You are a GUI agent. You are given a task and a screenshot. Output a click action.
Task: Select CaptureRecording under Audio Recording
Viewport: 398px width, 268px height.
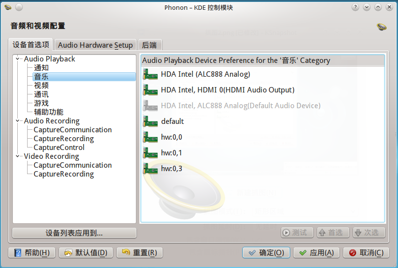(x=64, y=139)
